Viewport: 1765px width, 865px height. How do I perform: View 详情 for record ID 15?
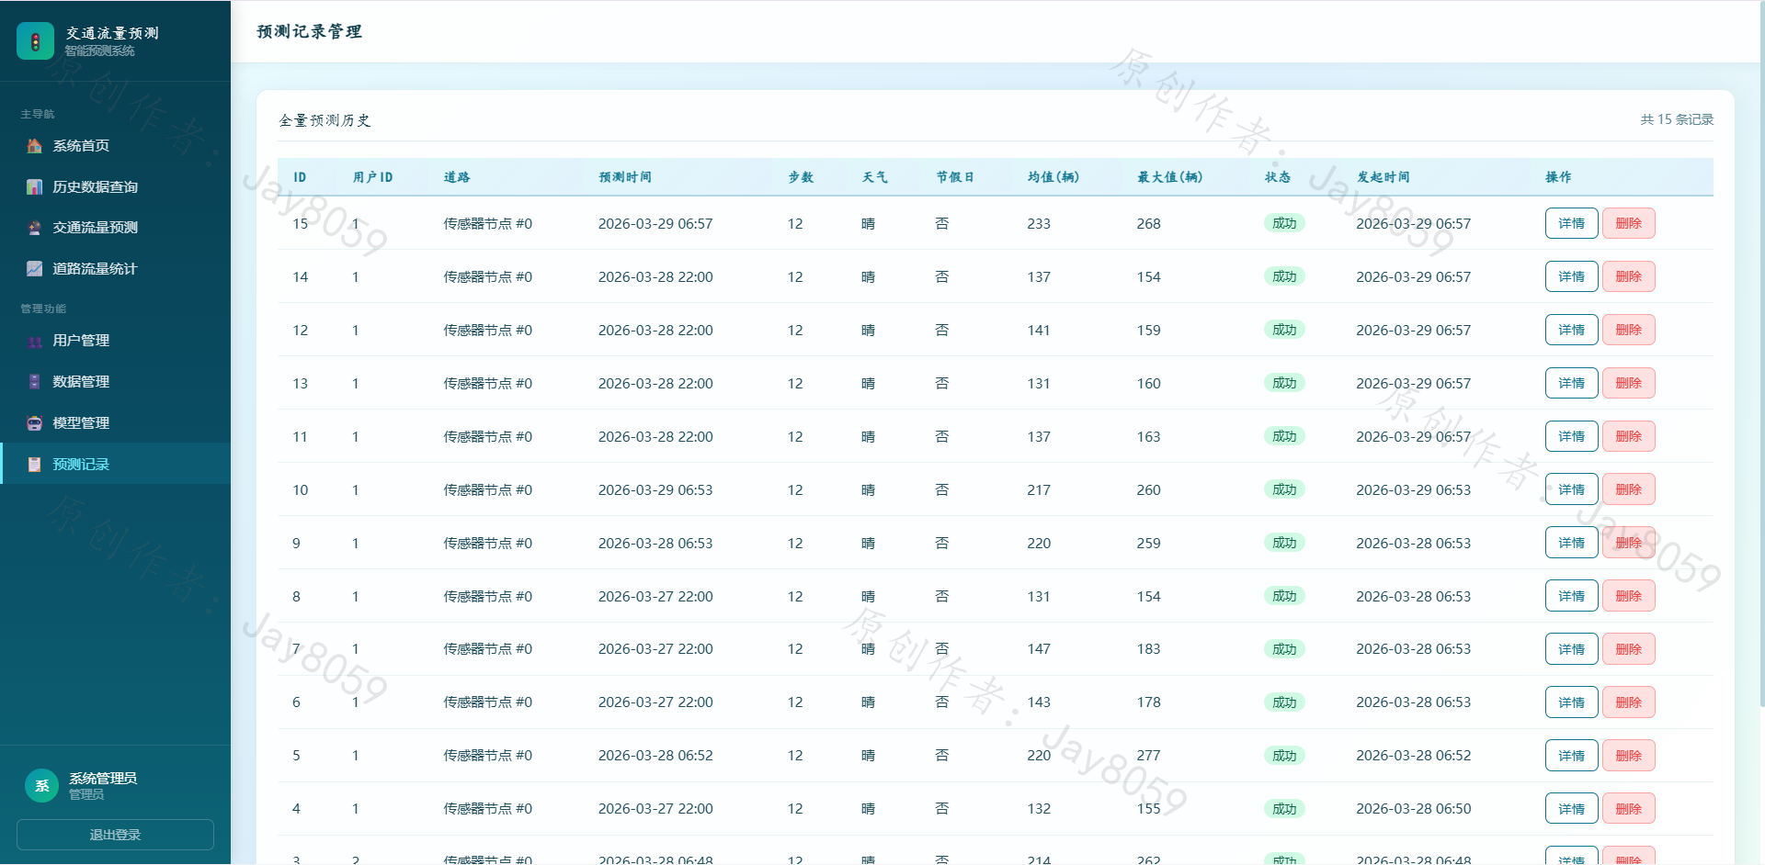(x=1571, y=223)
